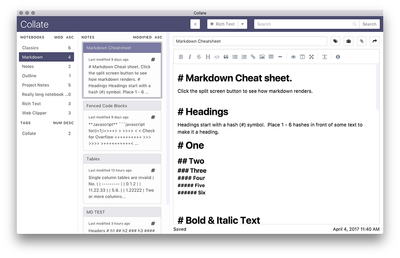Click the editor vertical scrollbar

pyautogui.click(x=378, y=86)
